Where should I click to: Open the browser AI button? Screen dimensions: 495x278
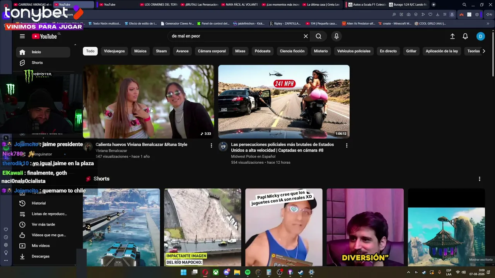coord(489,15)
